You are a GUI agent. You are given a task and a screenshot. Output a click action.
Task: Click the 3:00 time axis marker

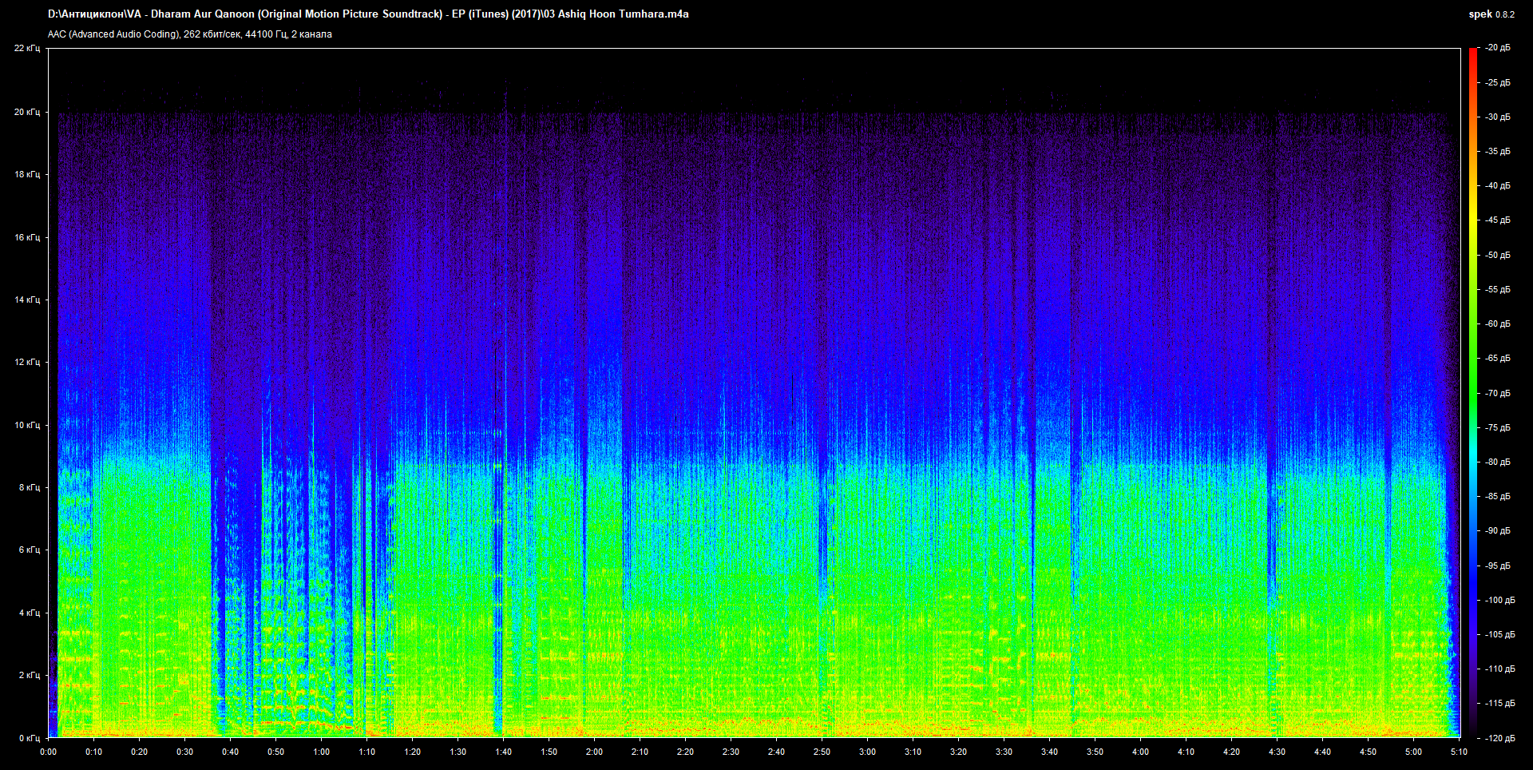[867, 752]
